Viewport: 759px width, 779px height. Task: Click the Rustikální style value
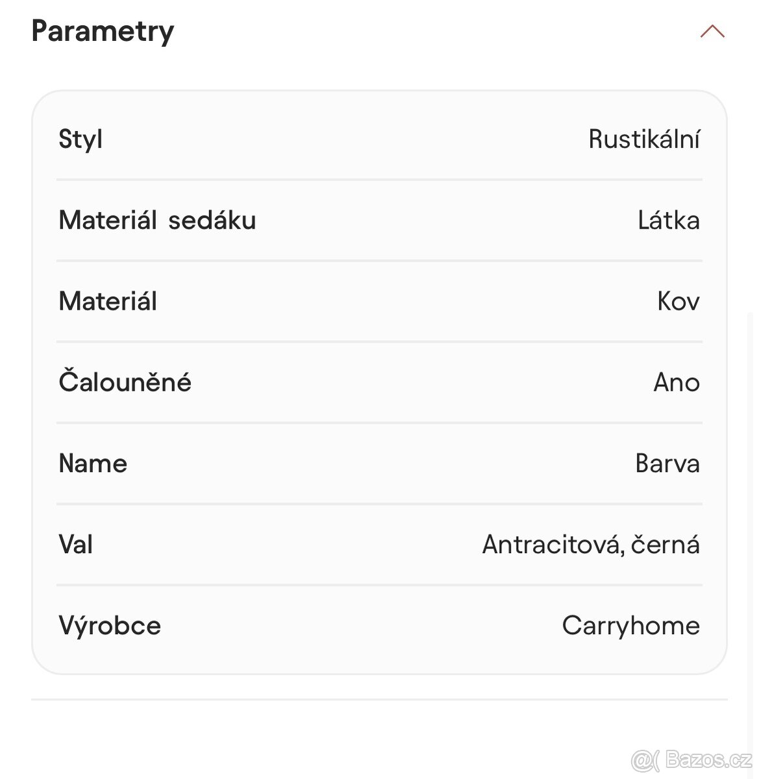(643, 139)
